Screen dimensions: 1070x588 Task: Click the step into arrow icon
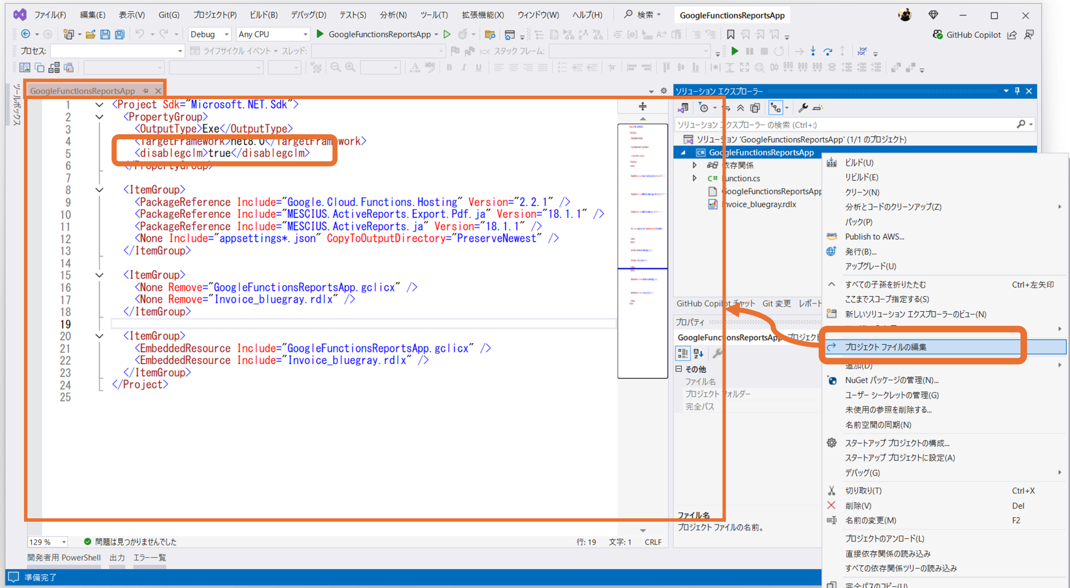813,51
